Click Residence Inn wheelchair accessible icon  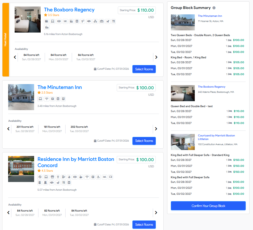point(98,177)
